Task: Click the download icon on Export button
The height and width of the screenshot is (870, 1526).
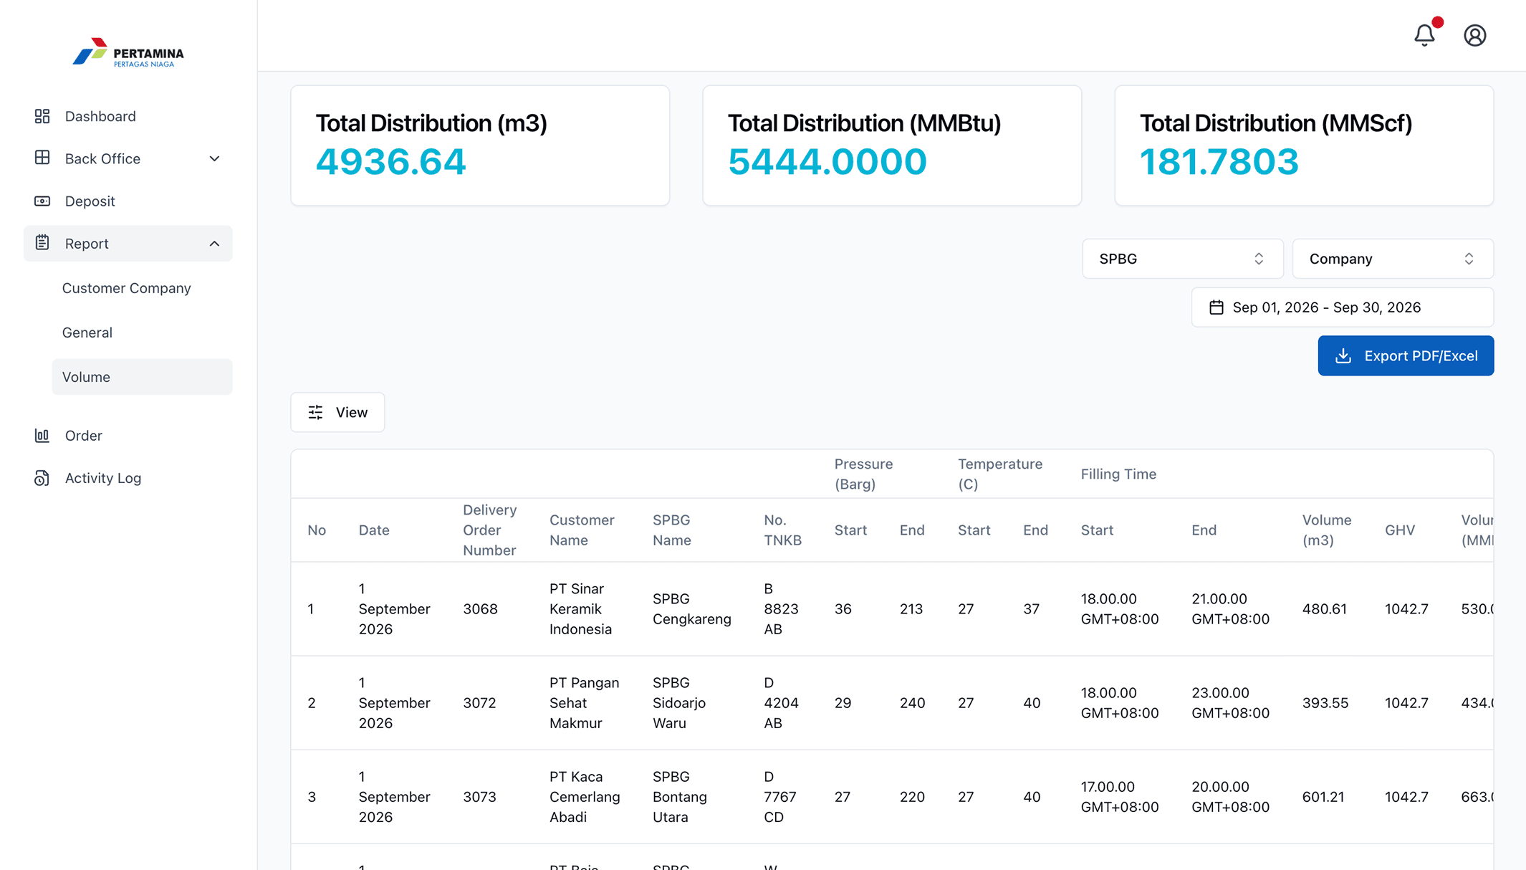Action: [1343, 355]
